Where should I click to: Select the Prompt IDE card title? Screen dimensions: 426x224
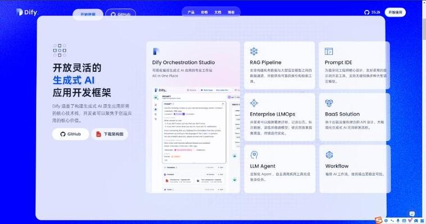(338, 62)
